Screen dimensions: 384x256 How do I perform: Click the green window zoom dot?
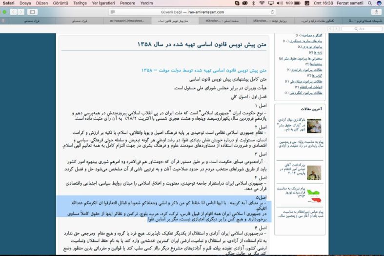4,12
